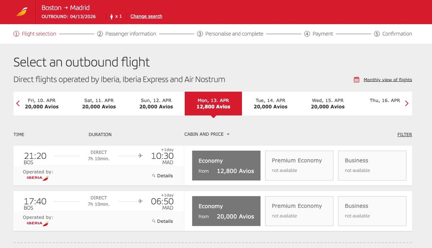Viewport: 432px width, 248px height.
Task: Click the passenger count icon
Action: [112, 16]
